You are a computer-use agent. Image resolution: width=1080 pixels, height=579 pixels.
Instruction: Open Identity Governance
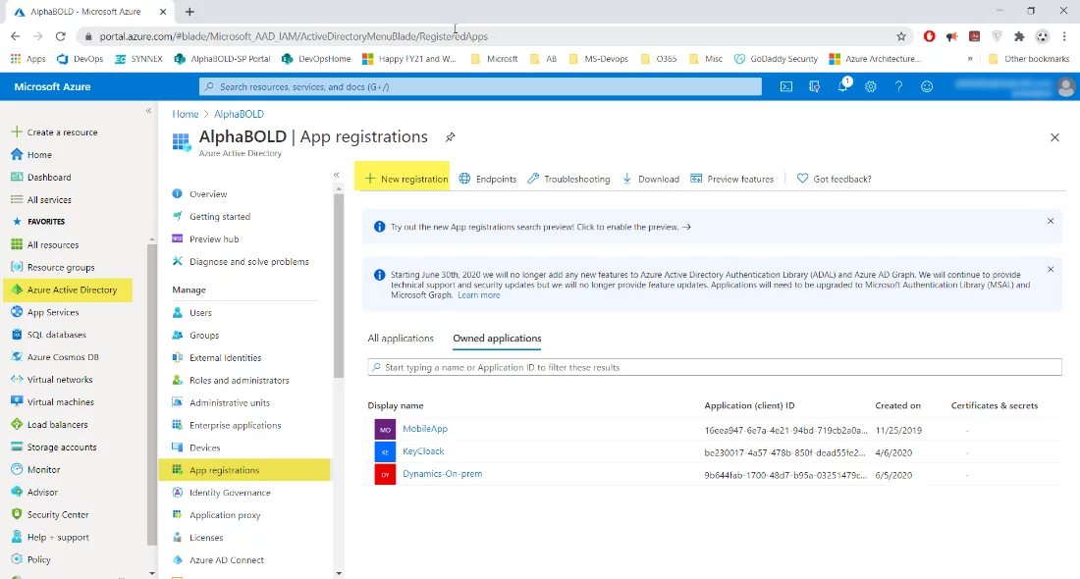click(x=230, y=493)
